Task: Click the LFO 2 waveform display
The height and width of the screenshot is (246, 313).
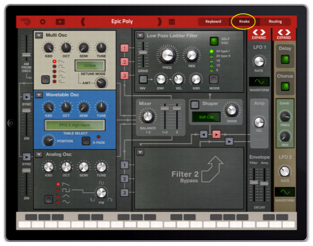Action: click(285, 192)
